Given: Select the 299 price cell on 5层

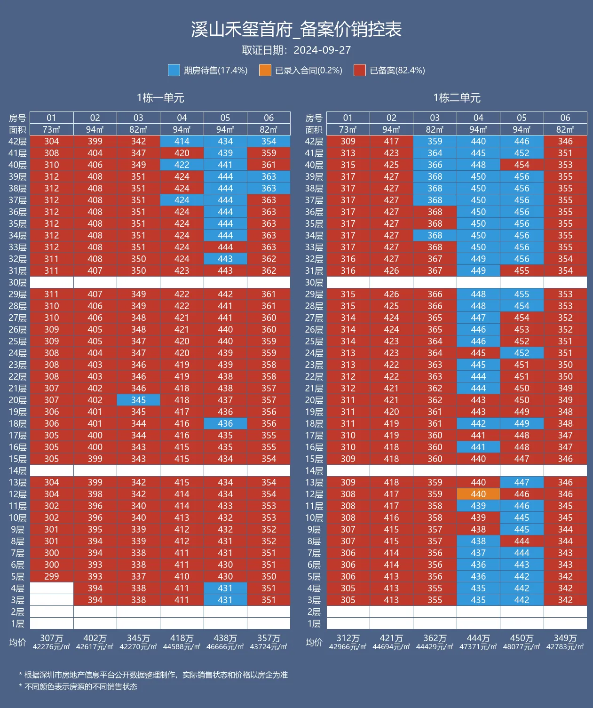Looking at the screenshot, I should pos(52,576).
